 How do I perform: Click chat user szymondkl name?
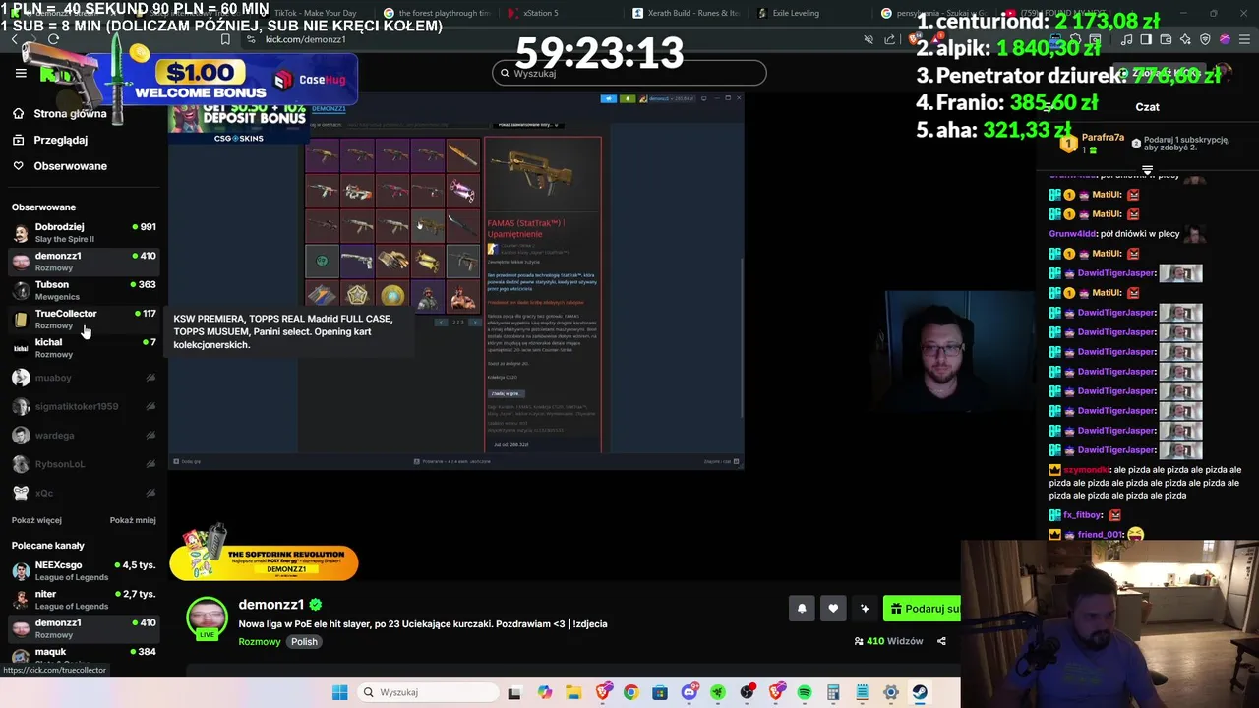1087,470
